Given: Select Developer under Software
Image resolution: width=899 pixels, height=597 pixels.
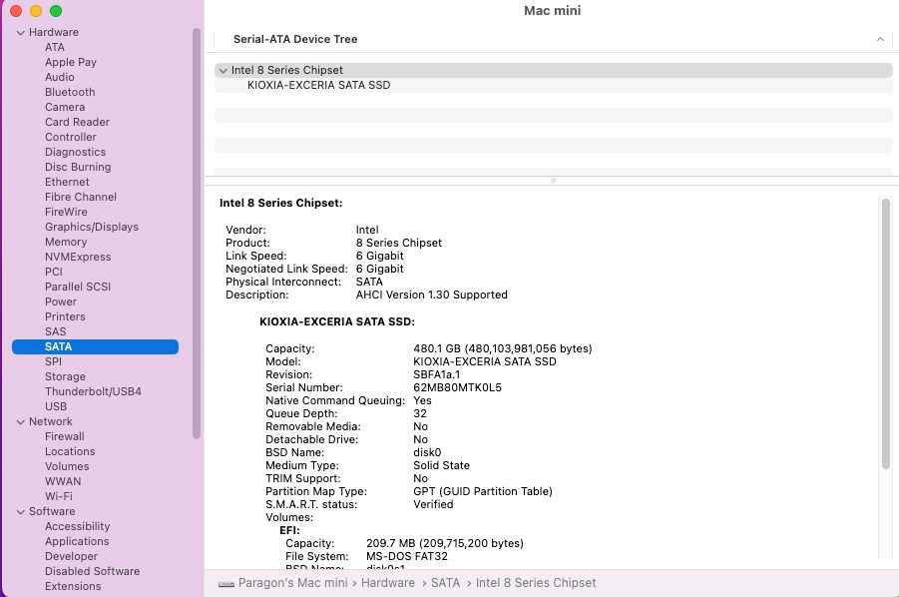Looking at the screenshot, I should click(71, 556).
